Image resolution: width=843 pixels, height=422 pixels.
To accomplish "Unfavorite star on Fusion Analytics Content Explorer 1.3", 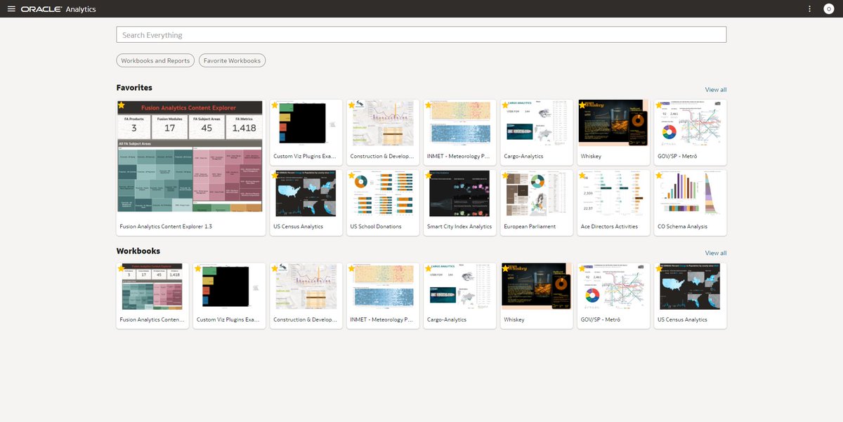I will point(122,105).
